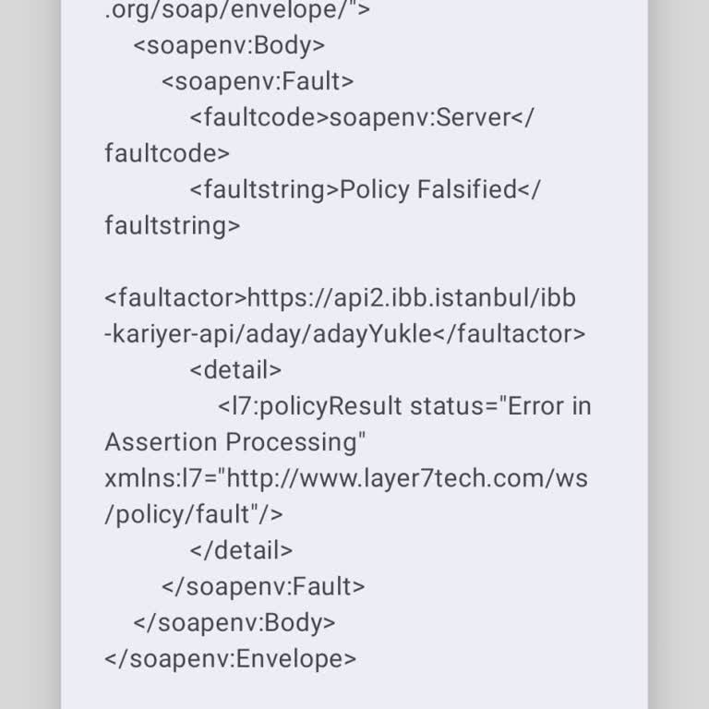Click the l7:policyResult element name
The height and width of the screenshot is (709, 709).
[x=310, y=406]
